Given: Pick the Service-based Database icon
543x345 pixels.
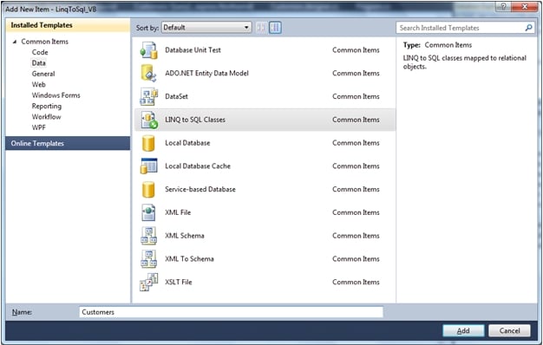Looking at the screenshot, I should click(148, 189).
